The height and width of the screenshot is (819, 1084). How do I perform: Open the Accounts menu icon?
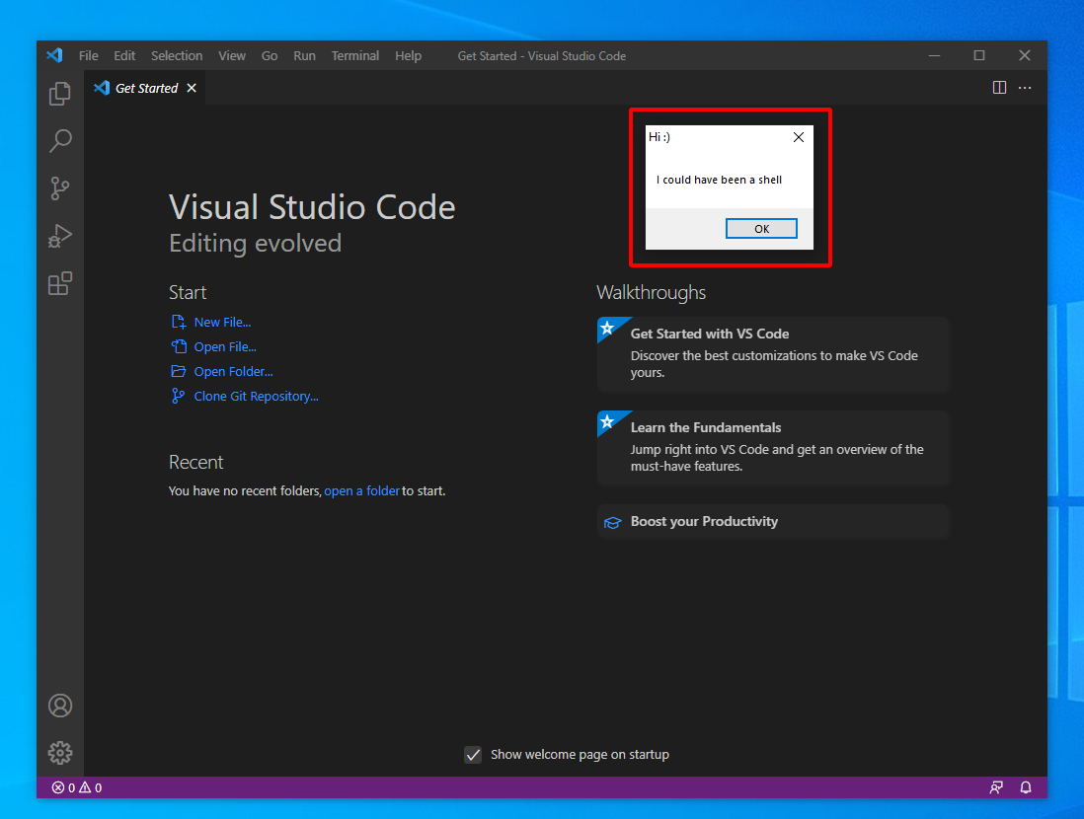[60, 706]
